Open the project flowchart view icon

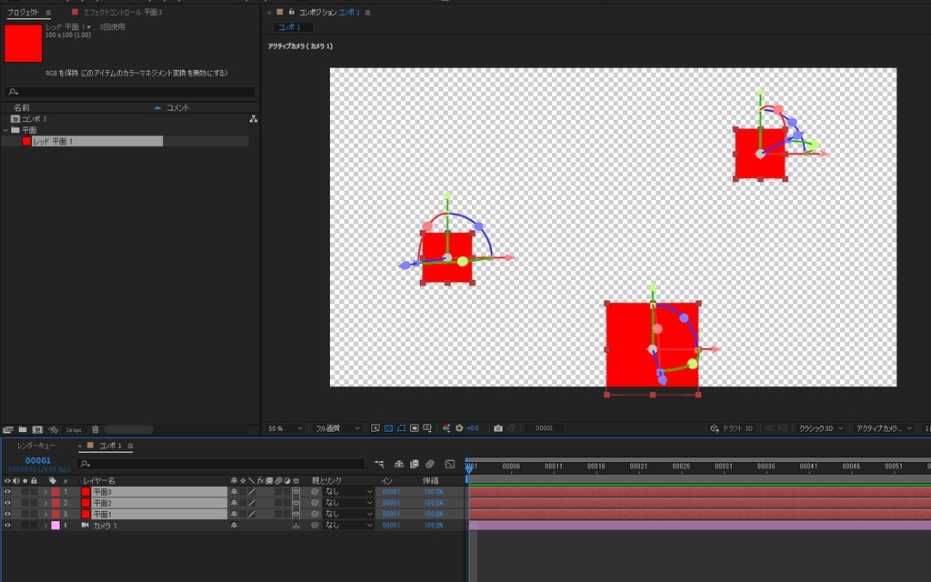click(x=254, y=119)
